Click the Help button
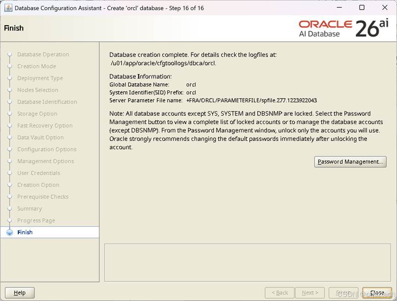Viewport: 397px width, 301px height. [20, 293]
